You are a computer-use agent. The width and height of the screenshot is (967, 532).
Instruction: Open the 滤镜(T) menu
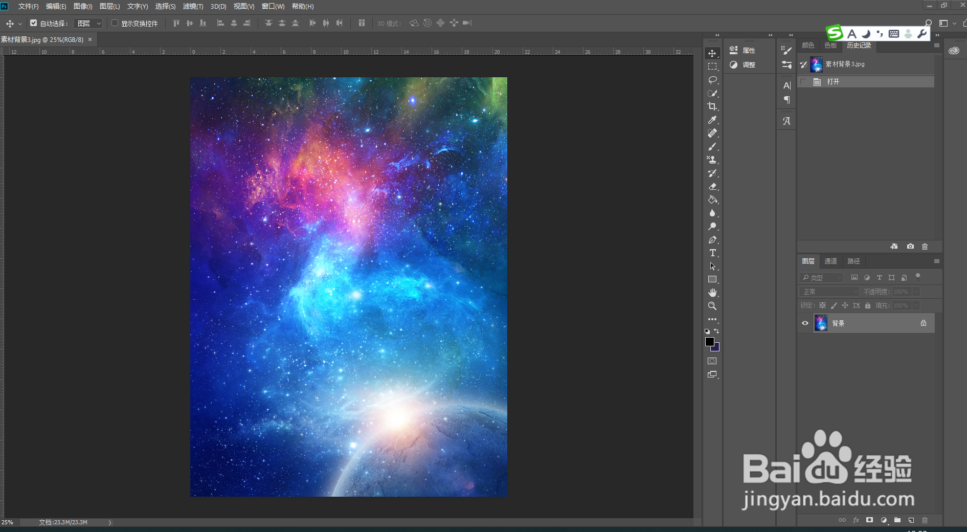tap(193, 6)
